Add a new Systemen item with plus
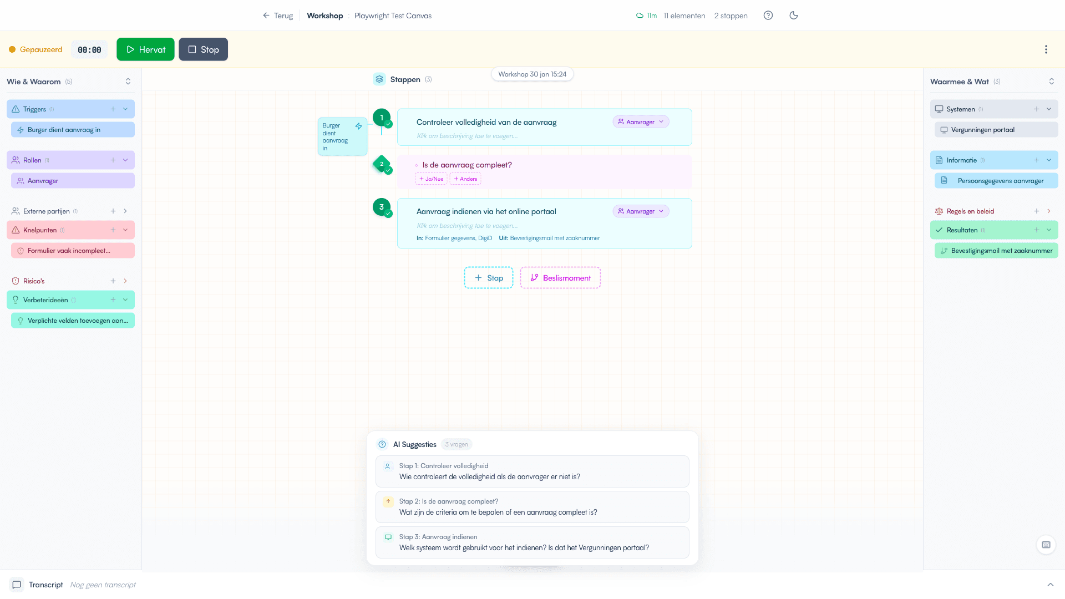1065x599 pixels. click(1037, 109)
